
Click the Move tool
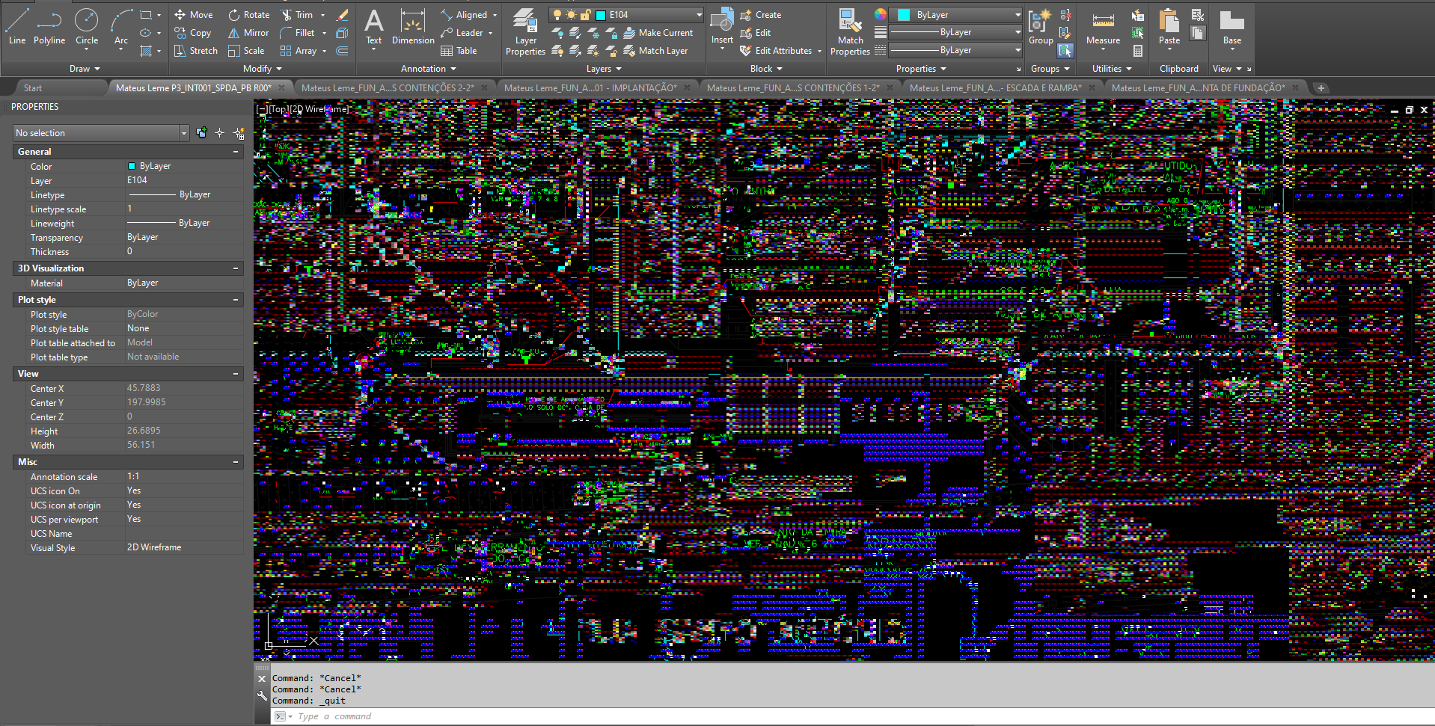coord(193,14)
